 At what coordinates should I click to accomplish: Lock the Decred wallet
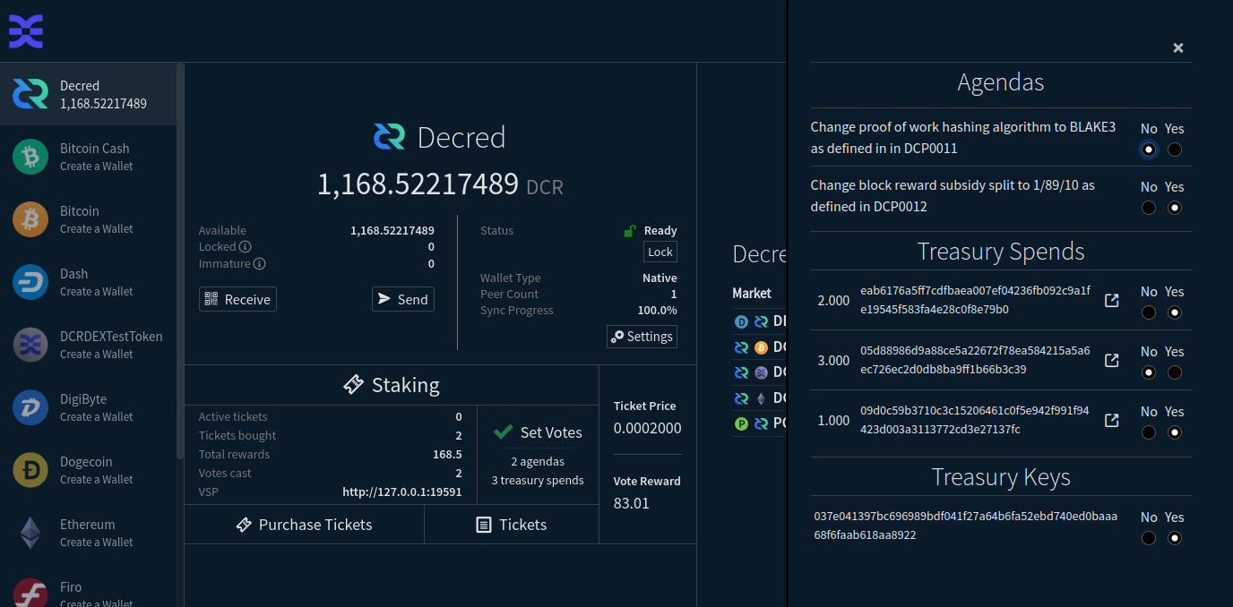[660, 252]
